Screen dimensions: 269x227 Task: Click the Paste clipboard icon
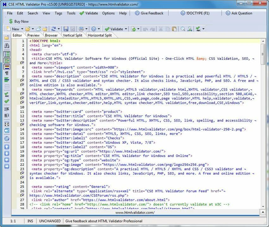click(x=174, y=29)
